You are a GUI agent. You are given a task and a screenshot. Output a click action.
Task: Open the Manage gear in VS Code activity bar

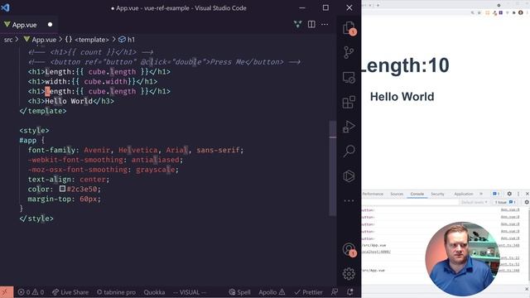click(349, 274)
